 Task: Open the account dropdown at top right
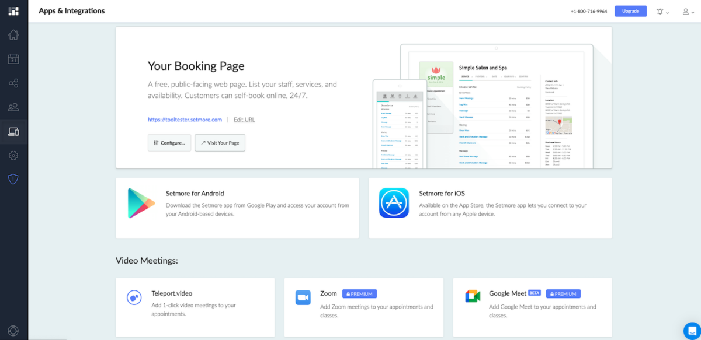point(688,11)
